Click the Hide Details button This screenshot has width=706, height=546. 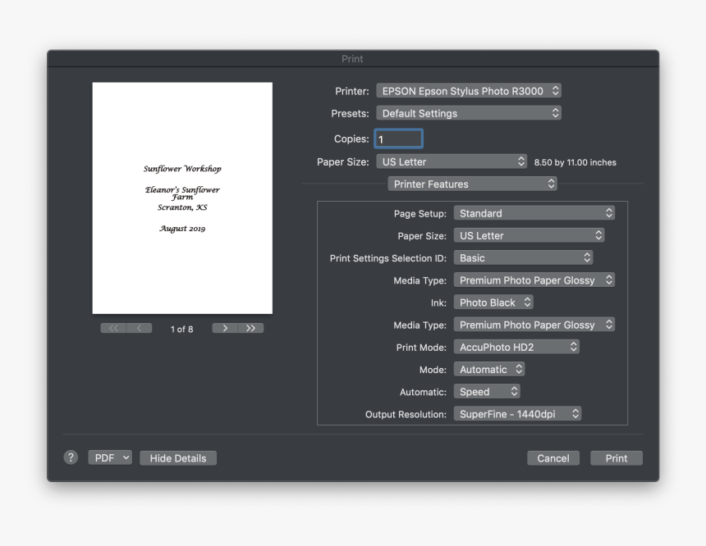178,458
